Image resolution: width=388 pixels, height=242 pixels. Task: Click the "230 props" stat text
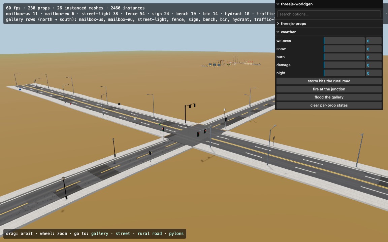[x=39, y=8]
